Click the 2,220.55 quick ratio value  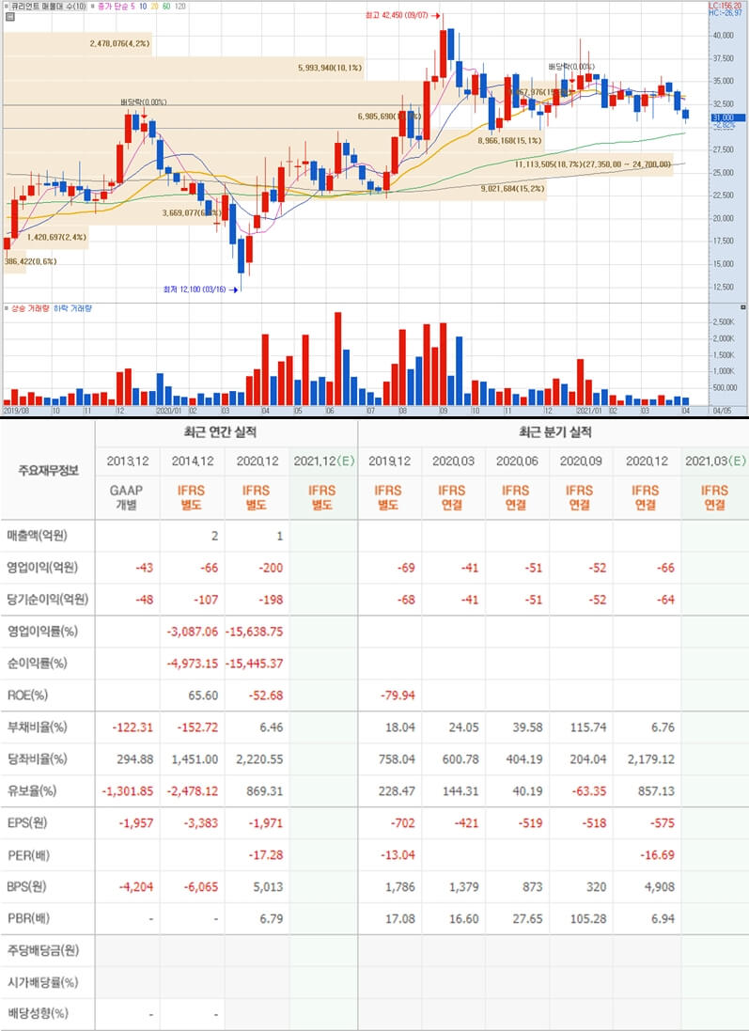[259, 758]
